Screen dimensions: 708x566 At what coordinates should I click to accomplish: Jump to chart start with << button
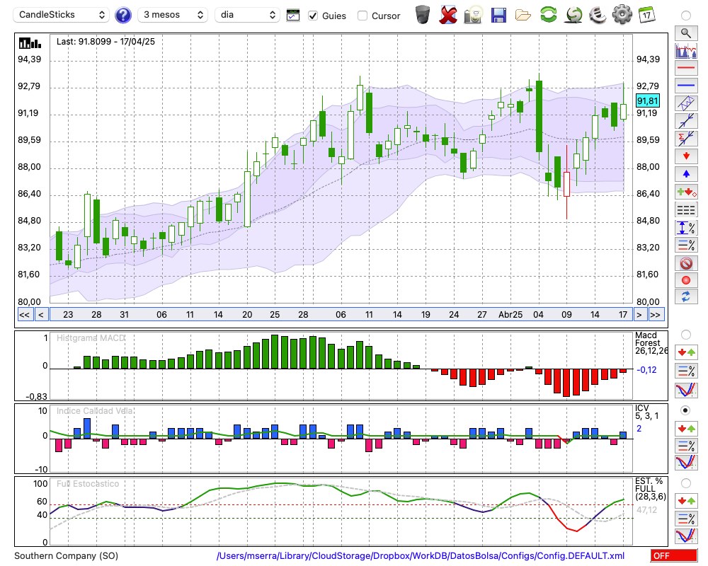(25, 315)
